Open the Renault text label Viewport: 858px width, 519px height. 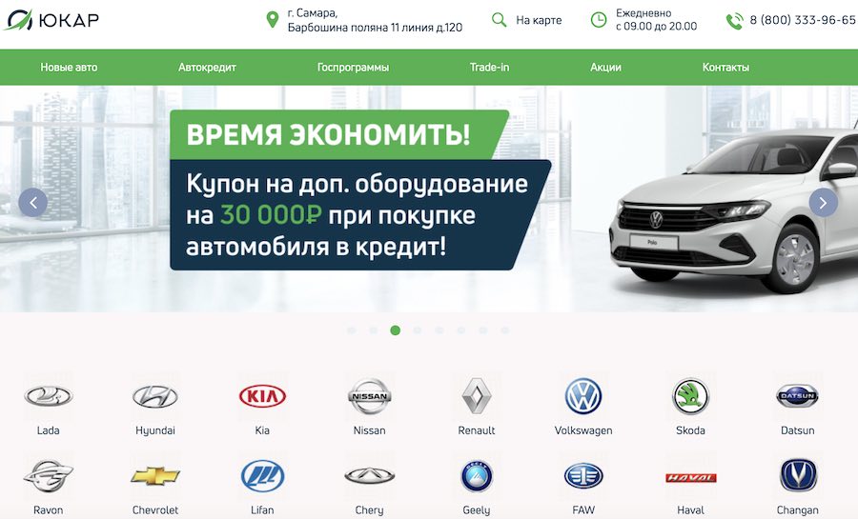coord(477,430)
